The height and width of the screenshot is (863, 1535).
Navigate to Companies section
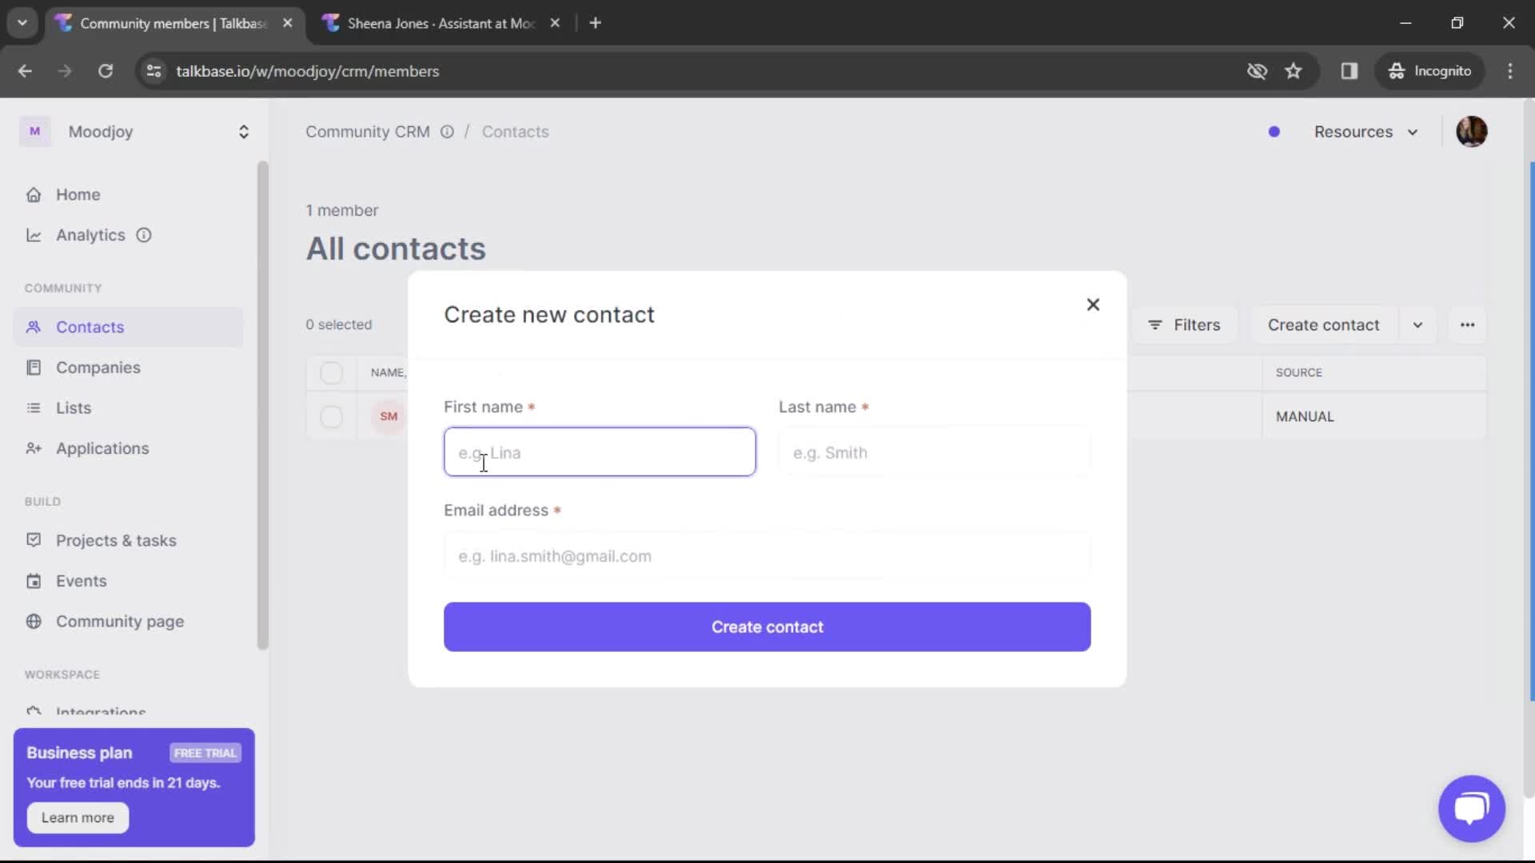pyautogui.click(x=98, y=367)
